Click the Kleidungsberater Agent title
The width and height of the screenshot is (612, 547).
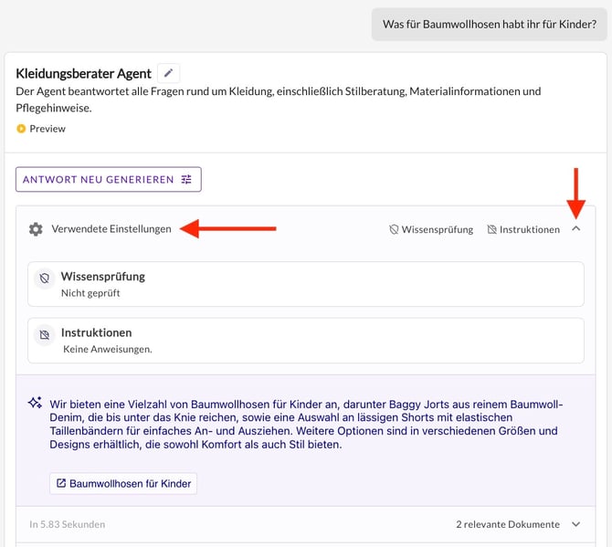83,73
